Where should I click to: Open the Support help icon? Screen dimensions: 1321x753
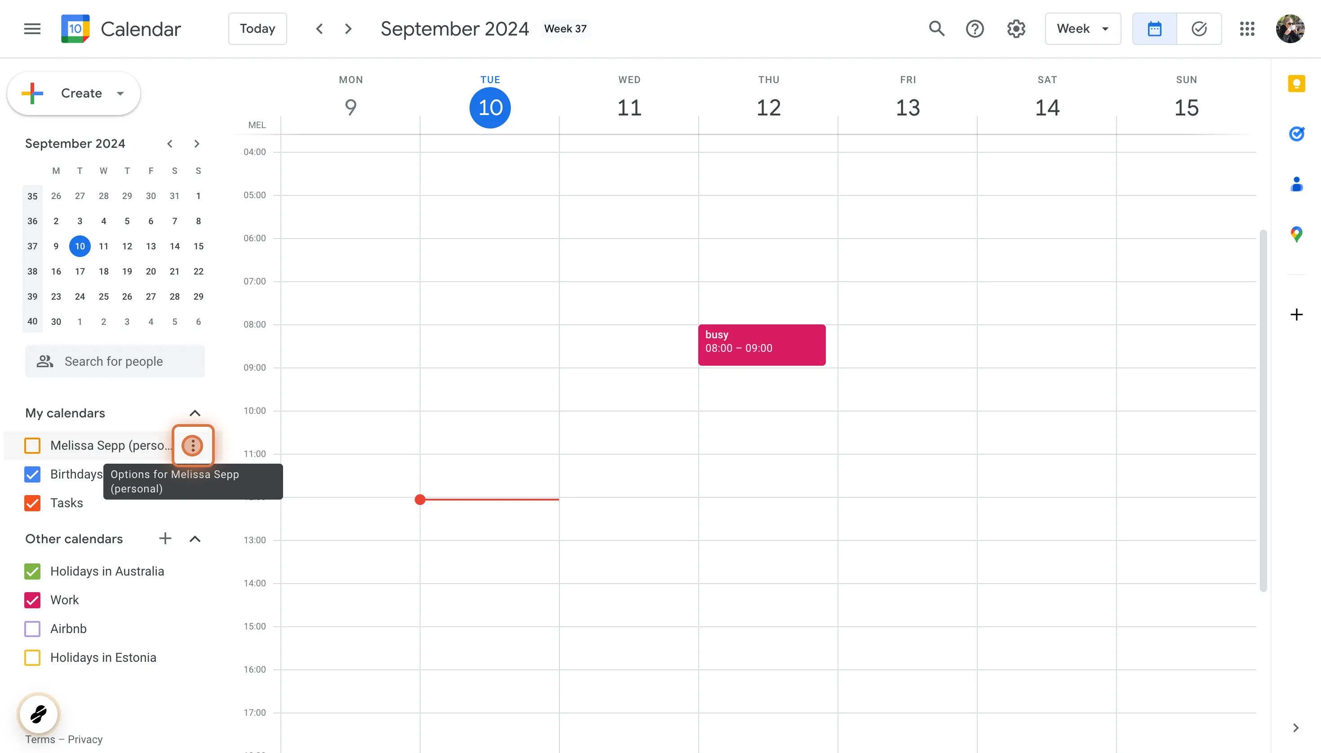pyautogui.click(x=975, y=29)
